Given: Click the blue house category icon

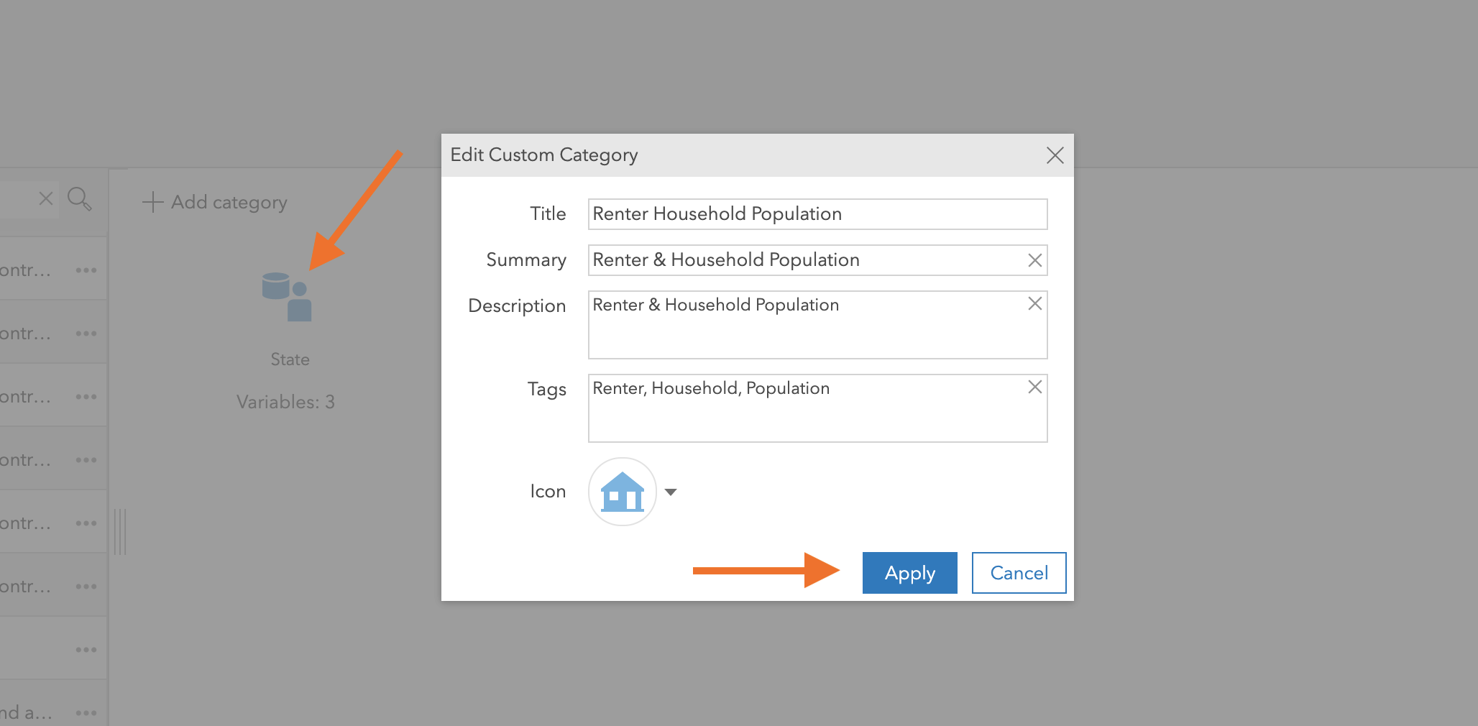Looking at the screenshot, I should [x=622, y=492].
